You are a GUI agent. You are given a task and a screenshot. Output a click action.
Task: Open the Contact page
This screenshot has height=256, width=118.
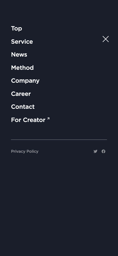click(x=23, y=107)
